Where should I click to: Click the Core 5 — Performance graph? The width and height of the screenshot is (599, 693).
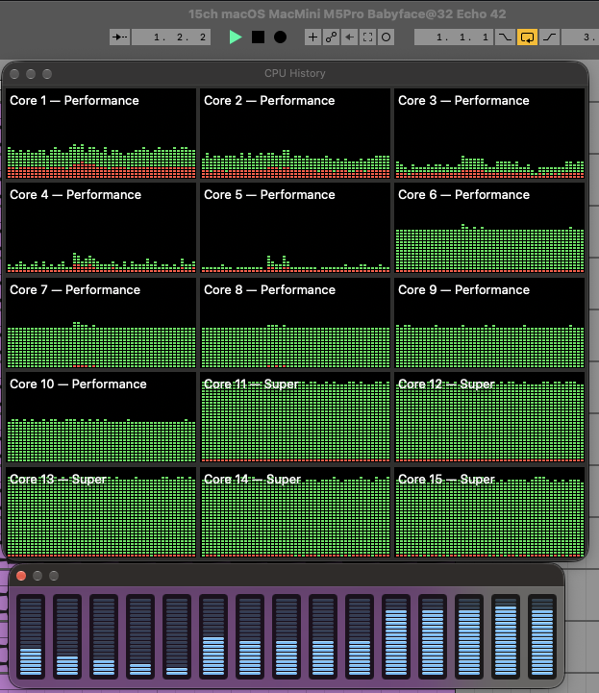[x=295, y=228]
